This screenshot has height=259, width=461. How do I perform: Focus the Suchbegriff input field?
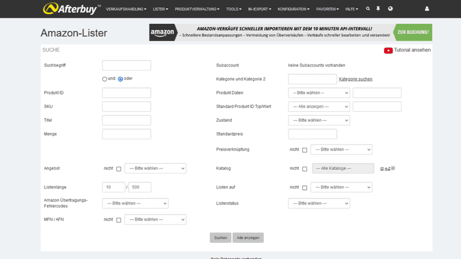[126, 66]
